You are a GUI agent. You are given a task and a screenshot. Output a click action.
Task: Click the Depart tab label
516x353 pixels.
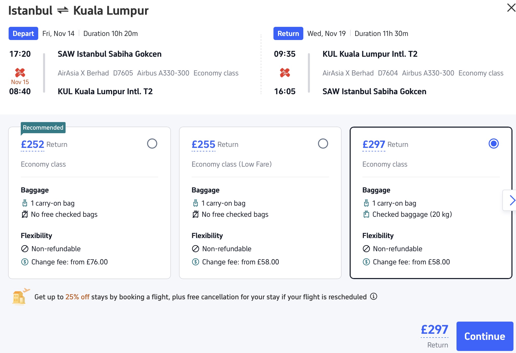pyautogui.click(x=23, y=33)
